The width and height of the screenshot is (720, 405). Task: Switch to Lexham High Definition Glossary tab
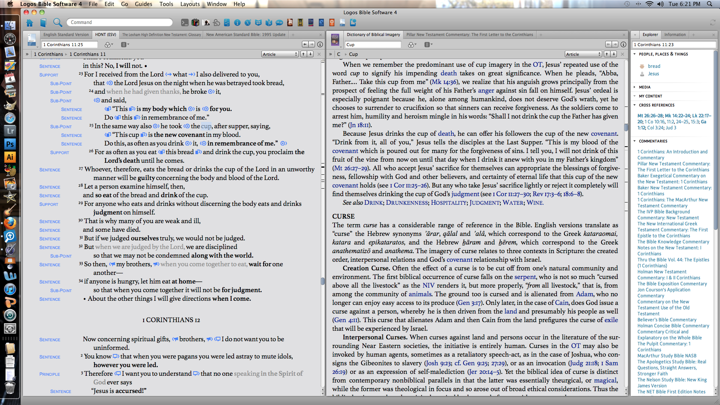click(162, 34)
